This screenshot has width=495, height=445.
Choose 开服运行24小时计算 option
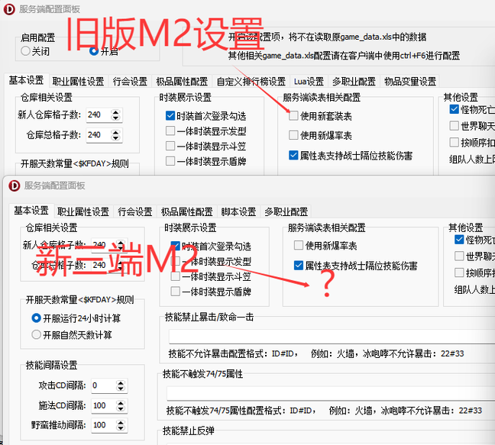[x=36, y=318]
